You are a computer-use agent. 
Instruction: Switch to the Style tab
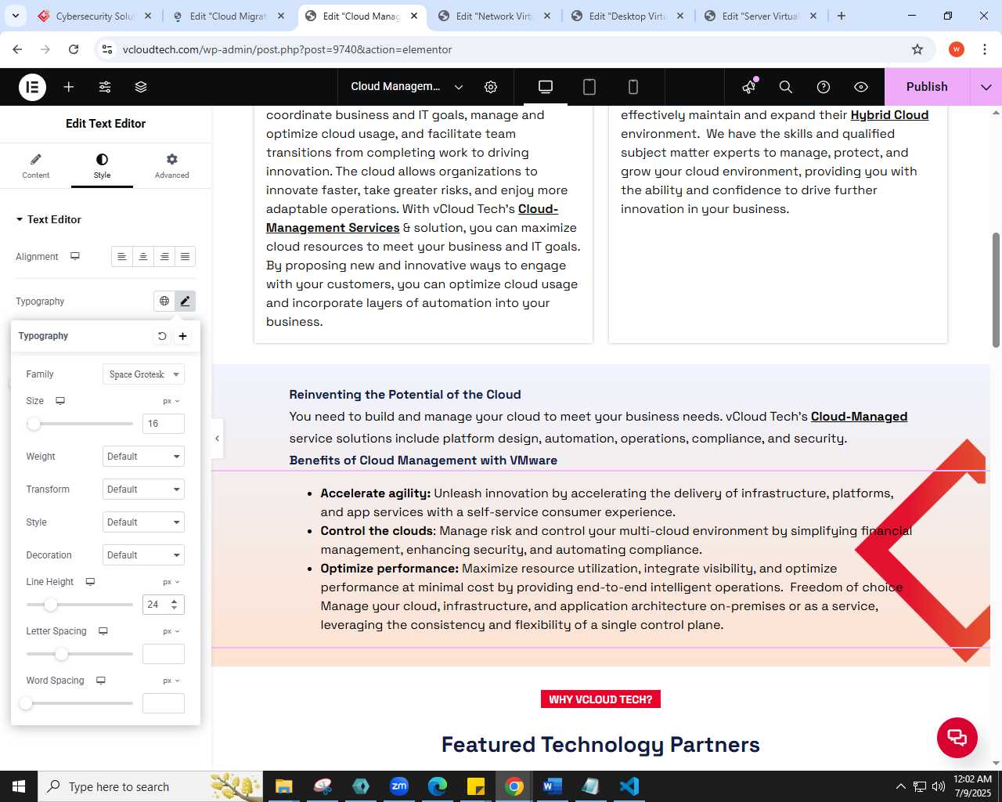point(102,165)
